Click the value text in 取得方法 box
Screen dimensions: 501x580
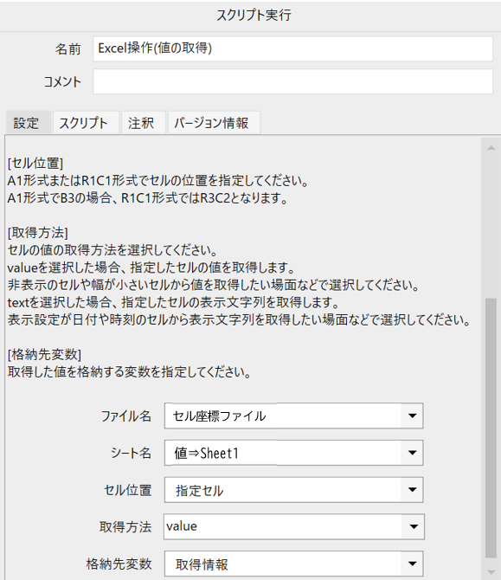click(182, 526)
